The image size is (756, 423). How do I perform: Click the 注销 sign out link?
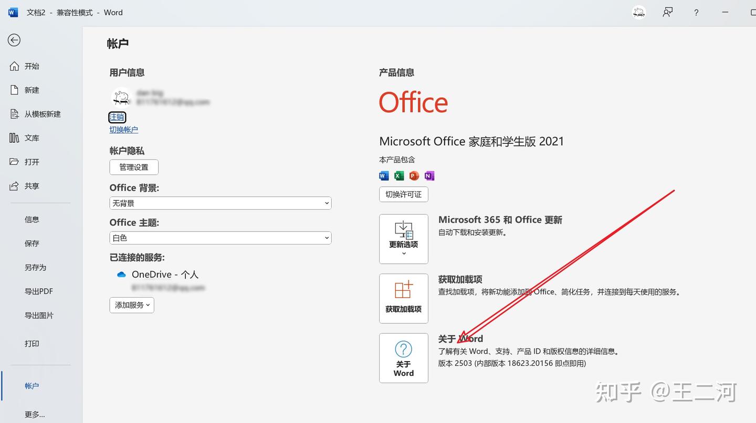click(117, 117)
